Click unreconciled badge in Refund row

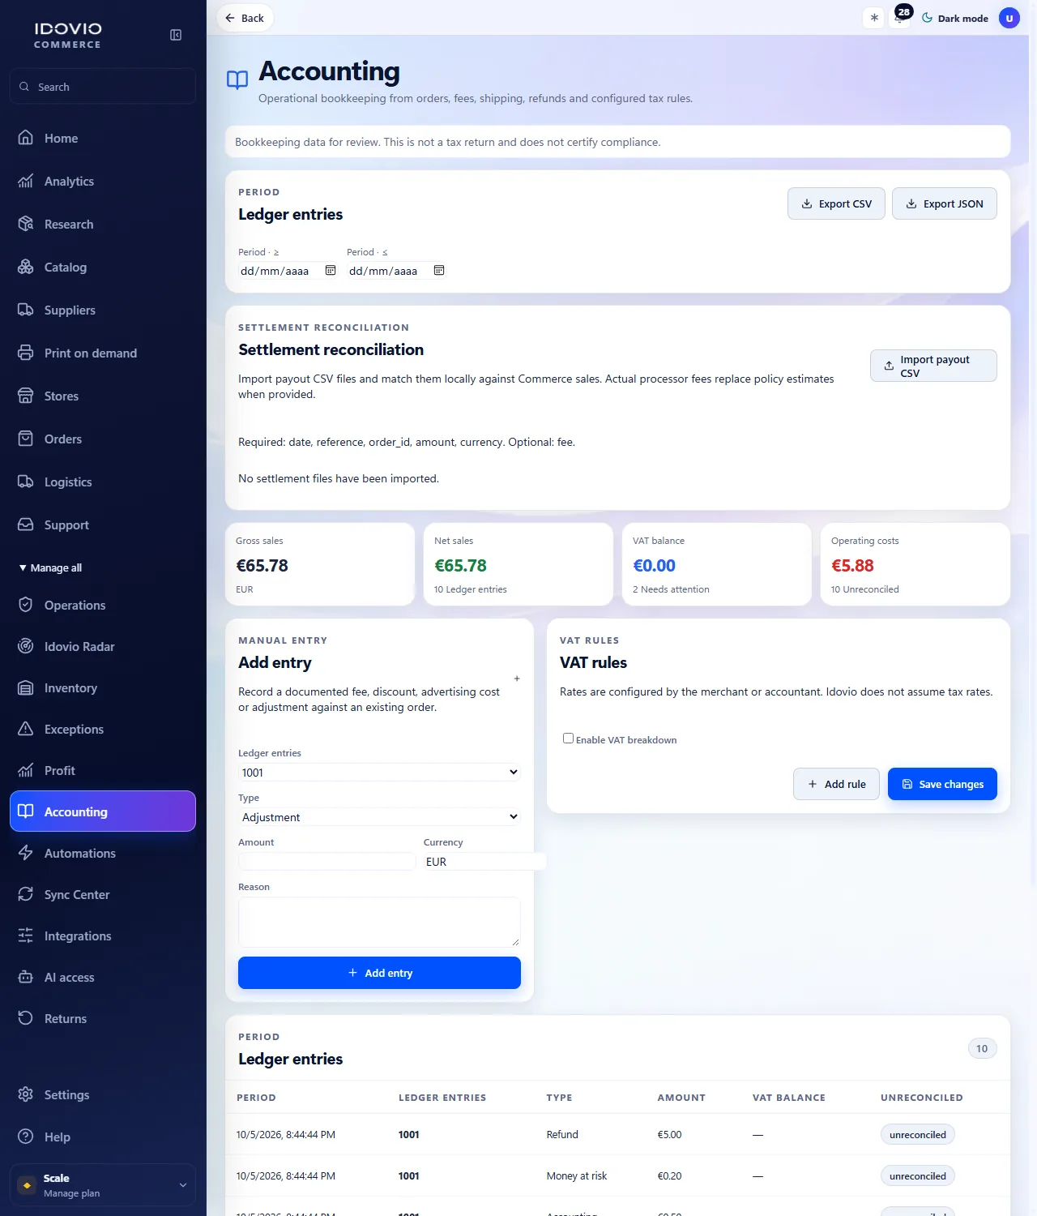click(917, 1135)
